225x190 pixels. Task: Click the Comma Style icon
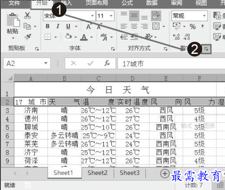pos(202,27)
